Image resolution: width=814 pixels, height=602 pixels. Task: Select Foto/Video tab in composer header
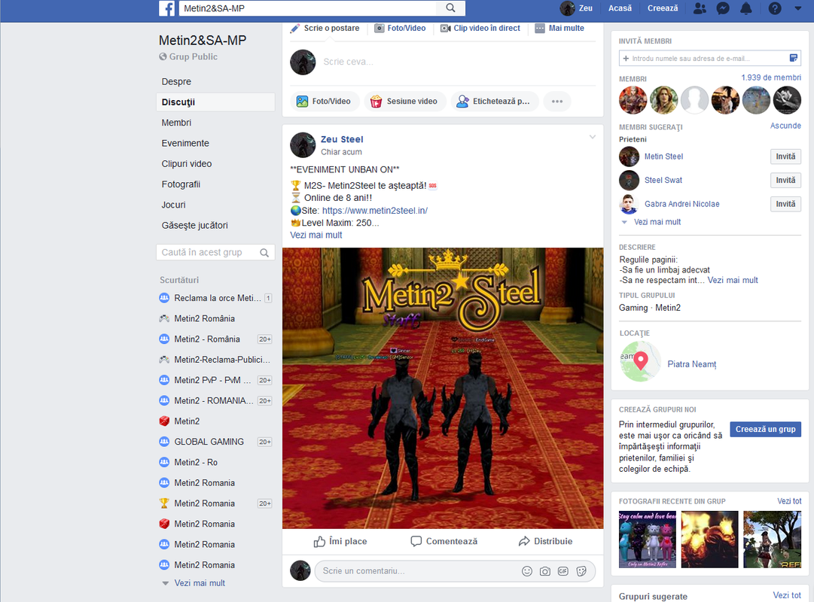(x=401, y=28)
